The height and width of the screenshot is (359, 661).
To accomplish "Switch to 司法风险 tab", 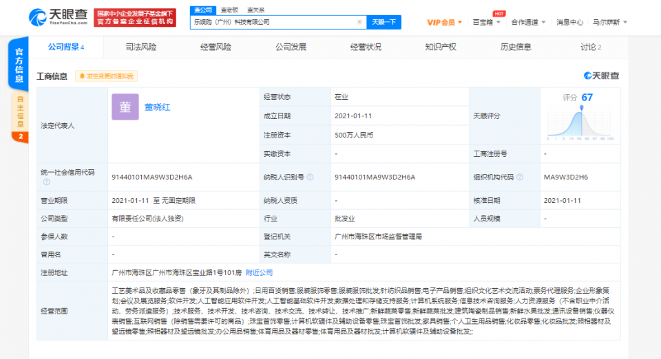I will pos(140,47).
